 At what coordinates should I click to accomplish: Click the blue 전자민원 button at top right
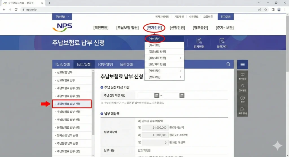(x=225, y=17)
